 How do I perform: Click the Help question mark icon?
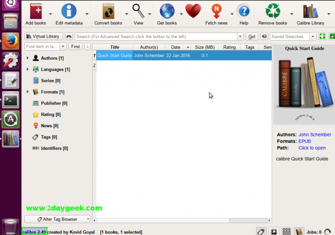[244, 11]
